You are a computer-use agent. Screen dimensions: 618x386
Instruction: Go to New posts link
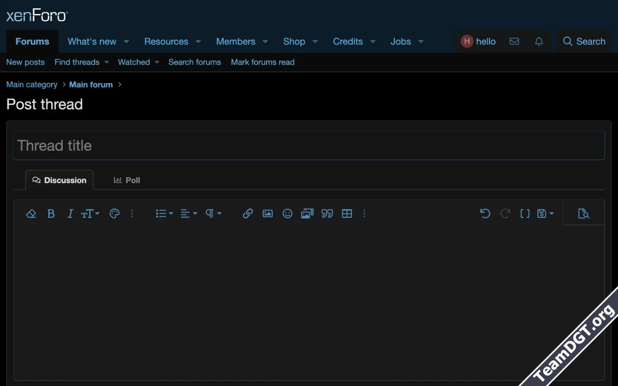(x=25, y=62)
